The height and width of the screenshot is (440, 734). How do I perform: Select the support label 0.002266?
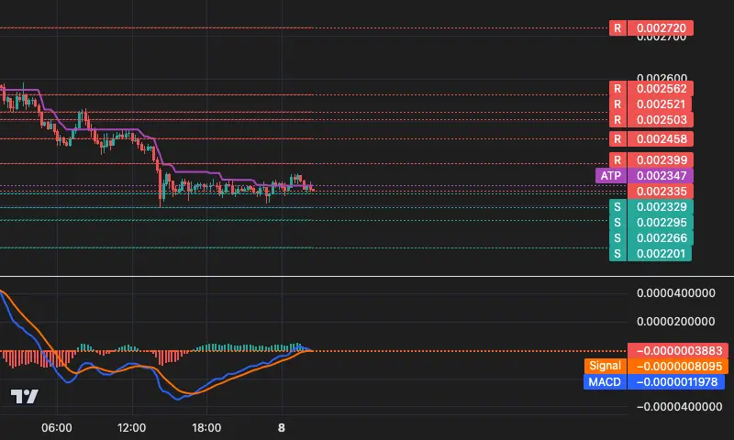pos(651,238)
